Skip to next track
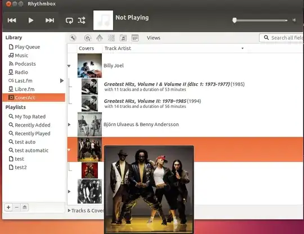This screenshot has height=234, width=304. [x=50, y=20]
